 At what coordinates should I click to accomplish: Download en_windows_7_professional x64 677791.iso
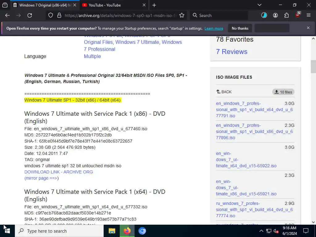click(x=254, y=110)
